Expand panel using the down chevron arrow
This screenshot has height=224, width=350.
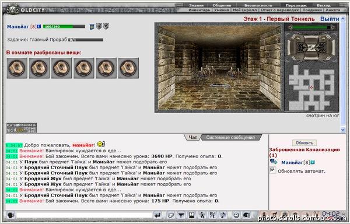point(343,129)
